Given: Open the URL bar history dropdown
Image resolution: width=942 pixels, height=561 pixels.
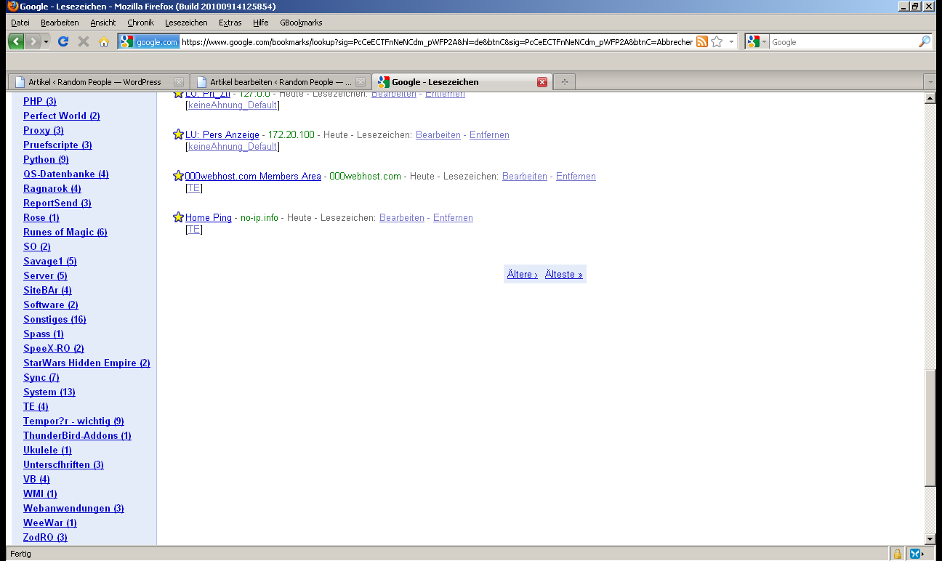Looking at the screenshot, I should [x=732, y=42].
